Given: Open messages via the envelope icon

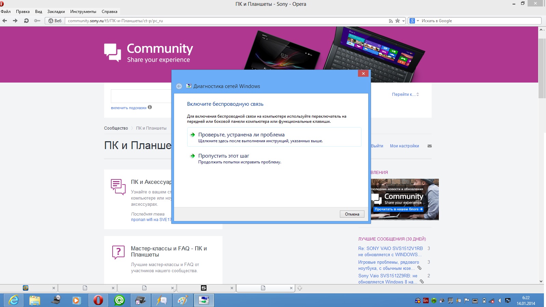Looking at the screenshot, I should coord(430,146).
